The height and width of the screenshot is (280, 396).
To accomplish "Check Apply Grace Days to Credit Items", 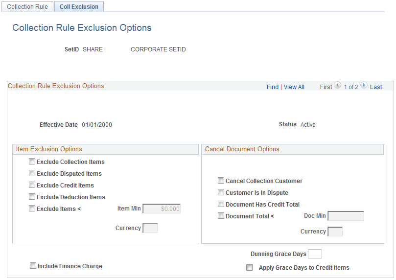I will 250,268.
